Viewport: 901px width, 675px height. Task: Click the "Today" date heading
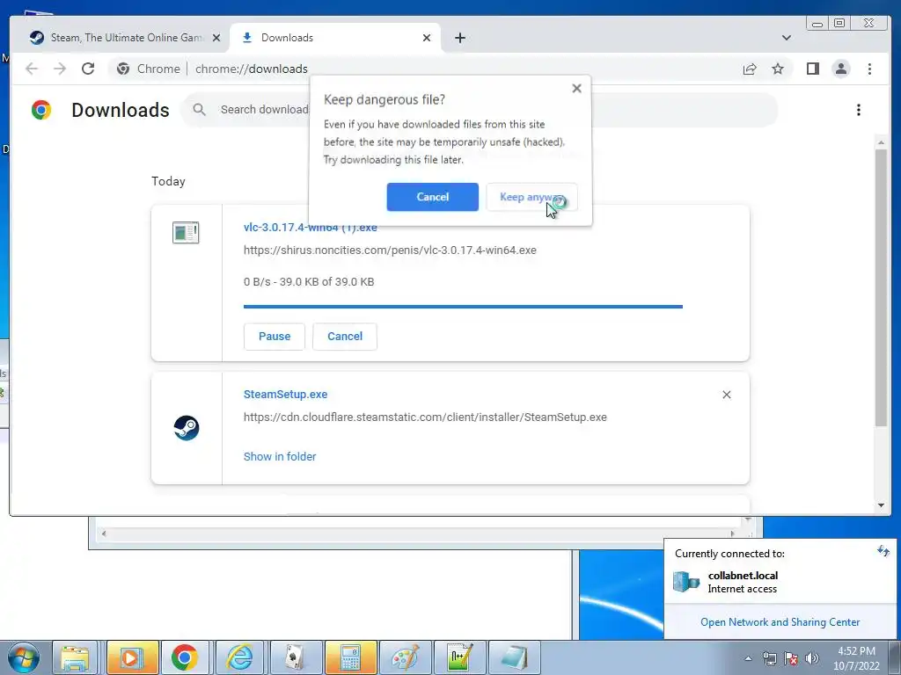pyautogui.click(x=168, y=181)
